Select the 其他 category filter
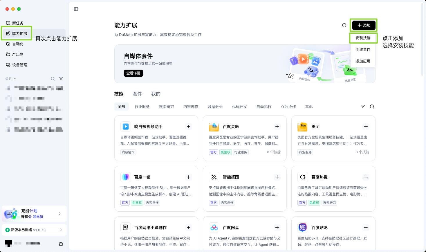 click(x=309, y=107)
